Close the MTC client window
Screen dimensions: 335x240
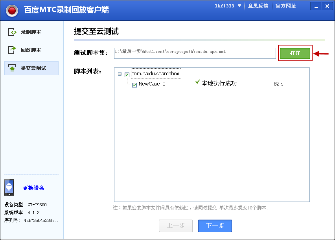tap(327, 6)
